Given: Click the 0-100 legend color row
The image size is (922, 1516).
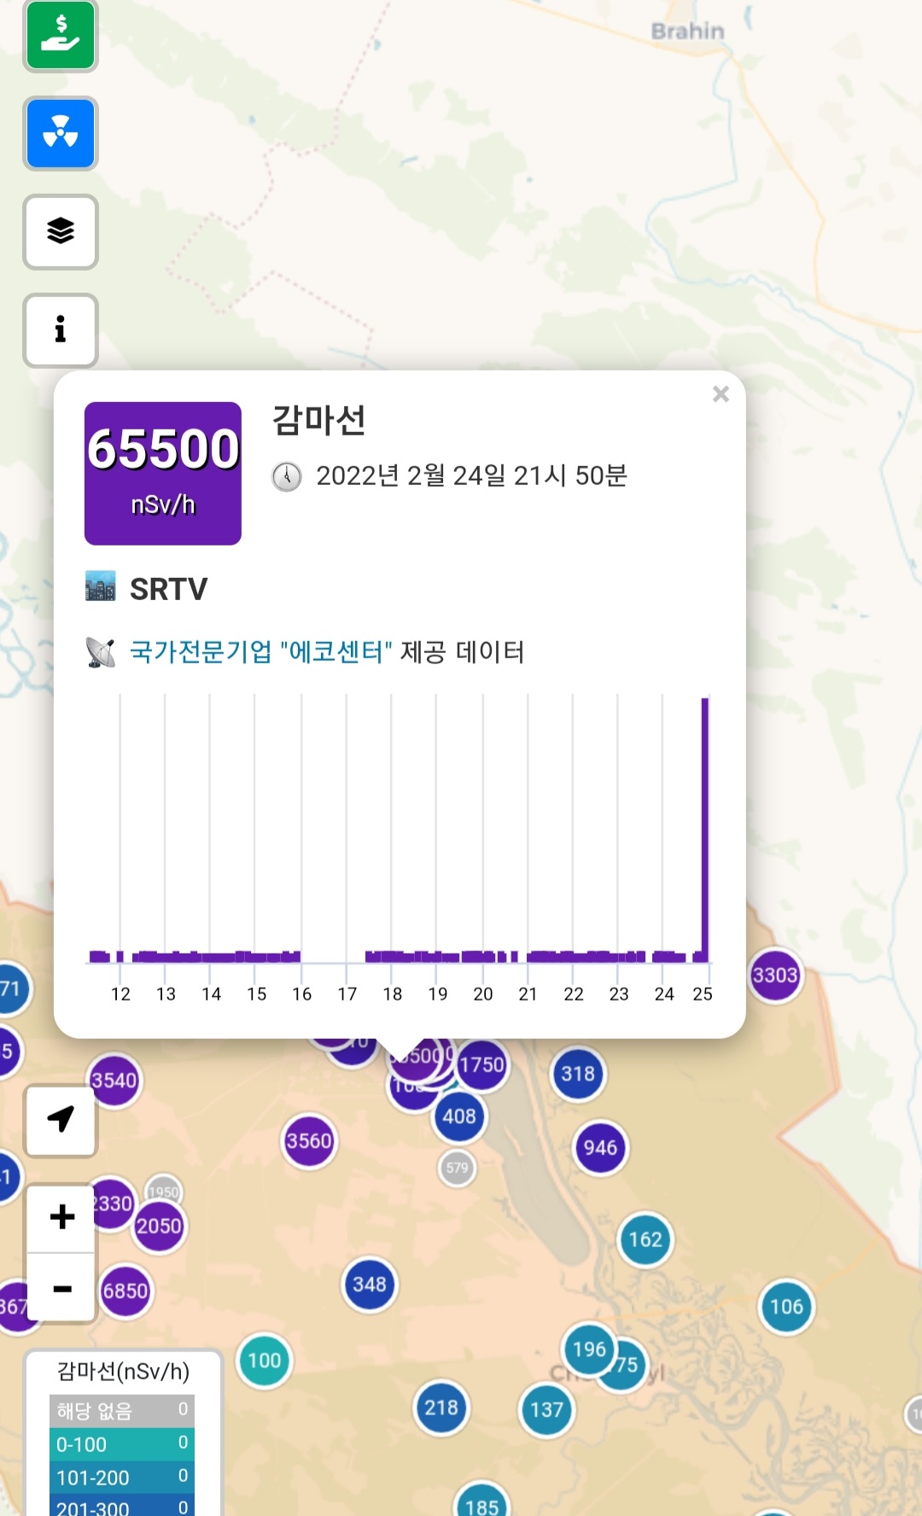Looking at the screenshot, I should pyautogui.click(x=122, y=1444).
